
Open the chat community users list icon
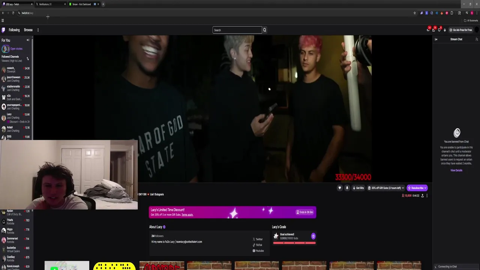click(x=477, y=39)
